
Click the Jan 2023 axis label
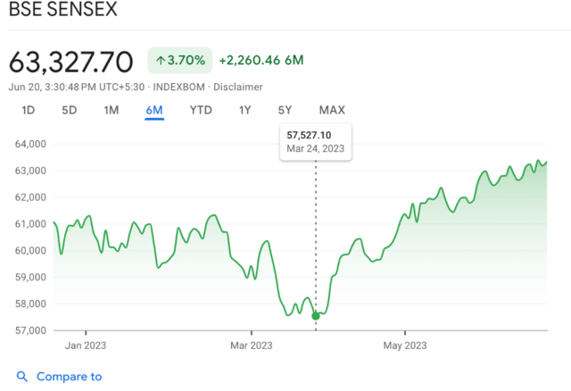(87, 345)
